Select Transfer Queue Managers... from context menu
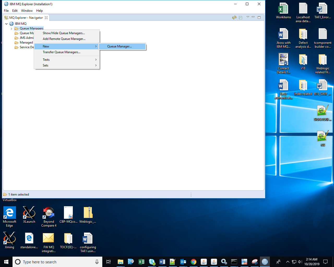Viewport: 334px width, 267px height. coord(62,52)
